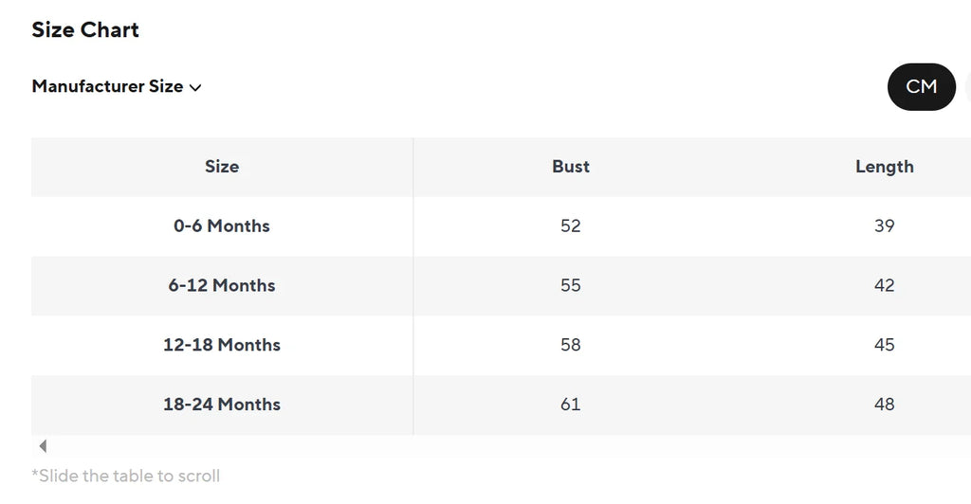Click bust value 61 cell
The width and height of the screenshot is (971, 504).
[570, 405]
